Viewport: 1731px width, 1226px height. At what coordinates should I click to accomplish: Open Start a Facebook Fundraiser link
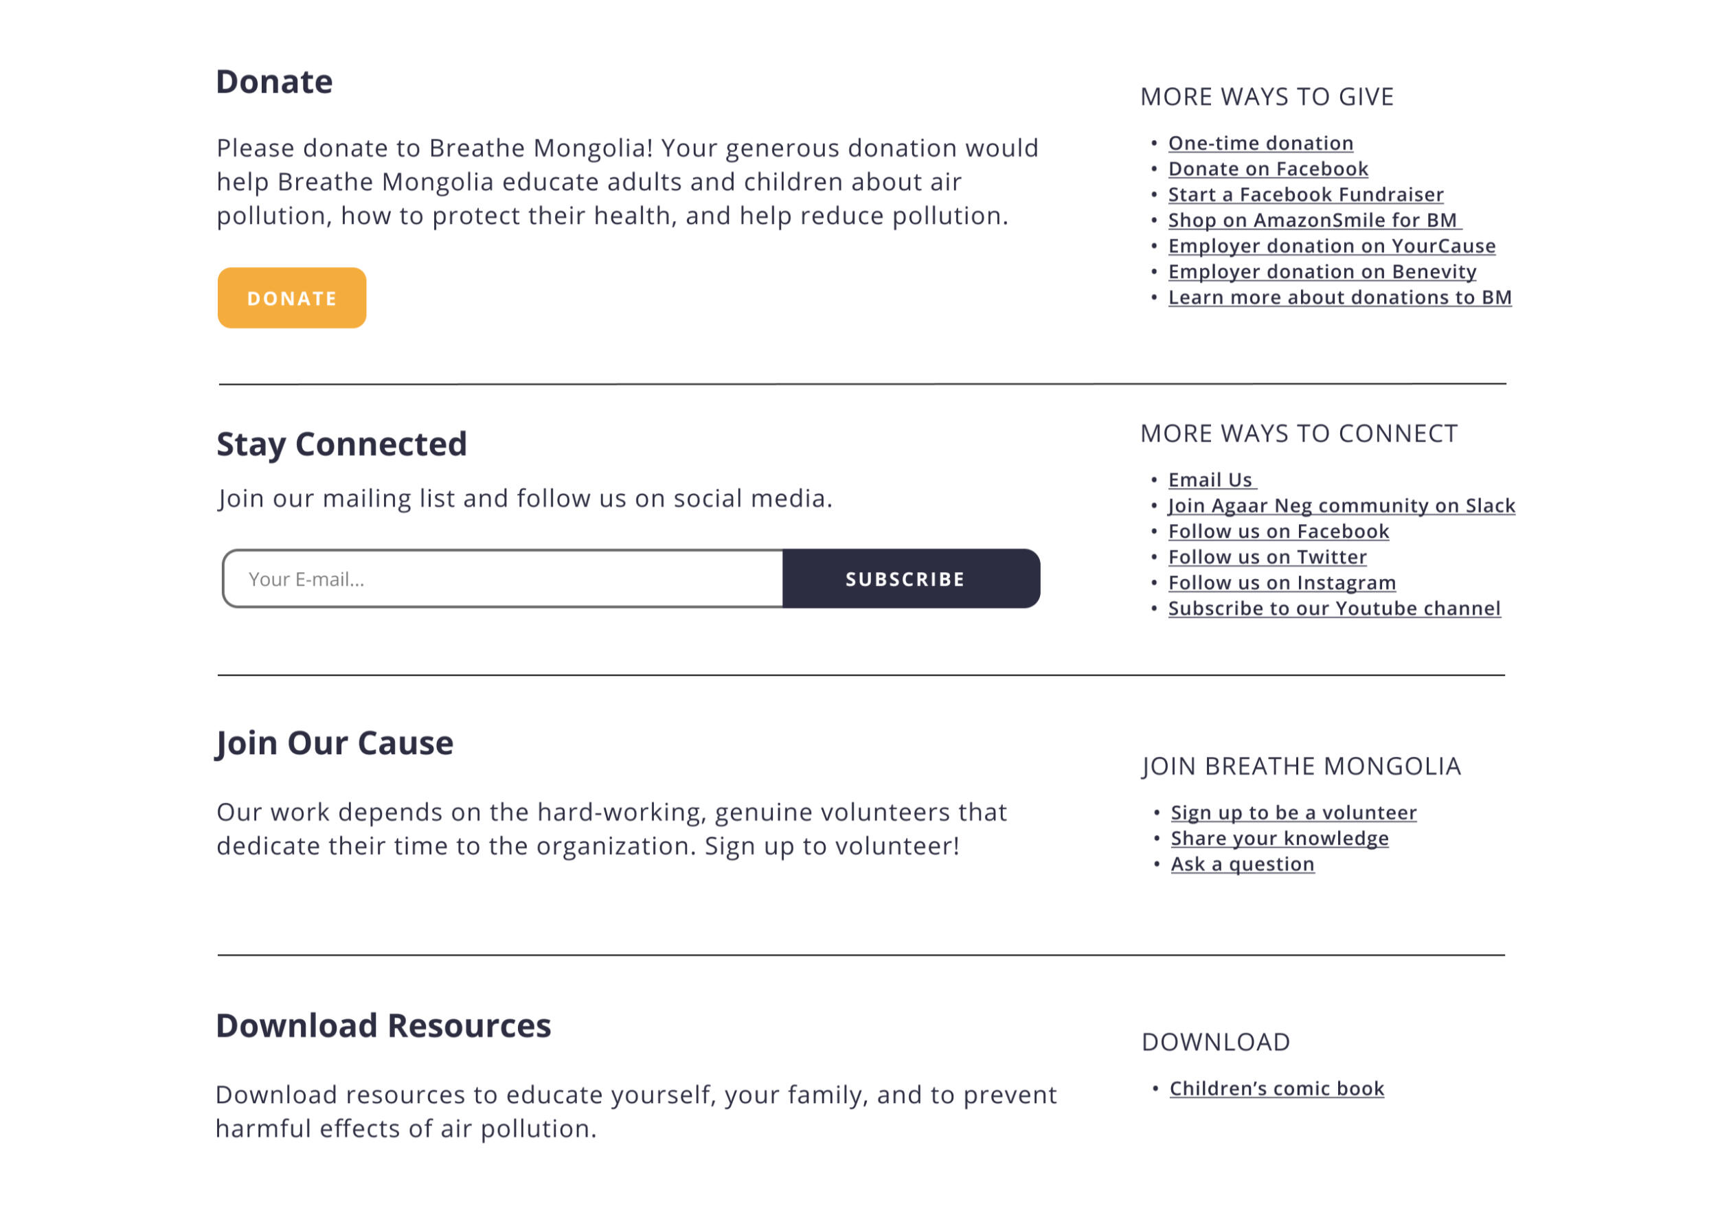click(x=1305, y=195)
